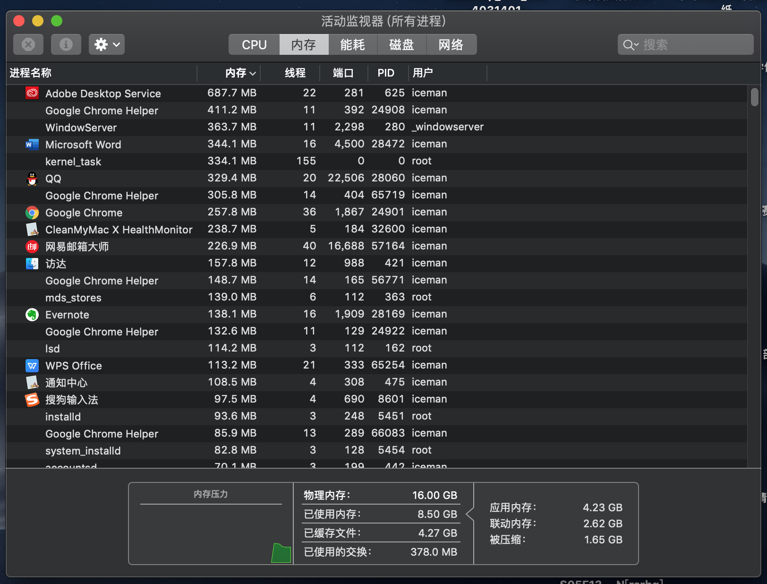767x584 pixels.
Task: Click the QQ penguin icon
Action: pyautogui.click(x=32, y=179)
